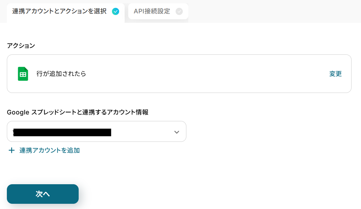
Task: Click the アクション section heading
Action: tap(21, 46)
